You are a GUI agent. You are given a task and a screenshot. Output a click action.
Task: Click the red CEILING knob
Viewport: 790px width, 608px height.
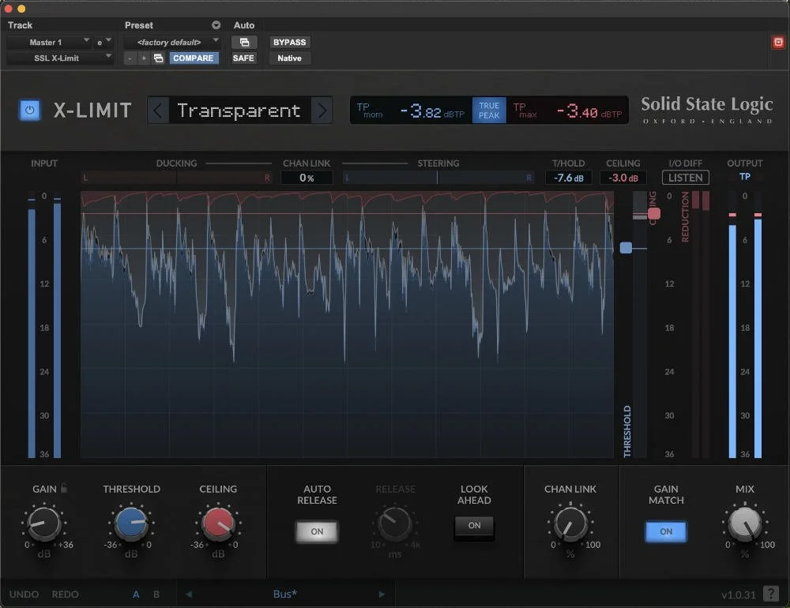pyautogui.click(x=218, y=524)
